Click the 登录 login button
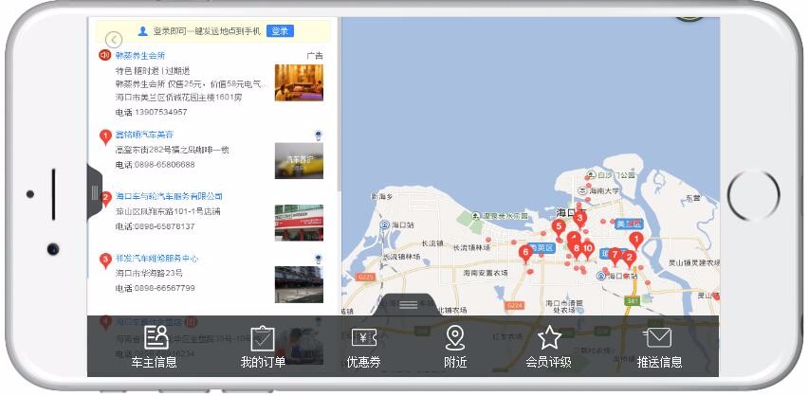 [x=280, y=31]
